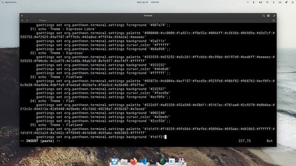Viewport: 296px width, 166px height.
Task: Click the 'Theme : Espresso Libre' echo line
Action: tap(63, 29)
